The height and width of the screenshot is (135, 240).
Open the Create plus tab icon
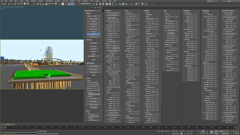point(86,8)
